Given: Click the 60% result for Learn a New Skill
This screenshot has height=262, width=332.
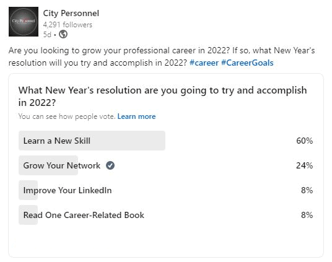Looking at the screenshot, I should click(305, 141).
